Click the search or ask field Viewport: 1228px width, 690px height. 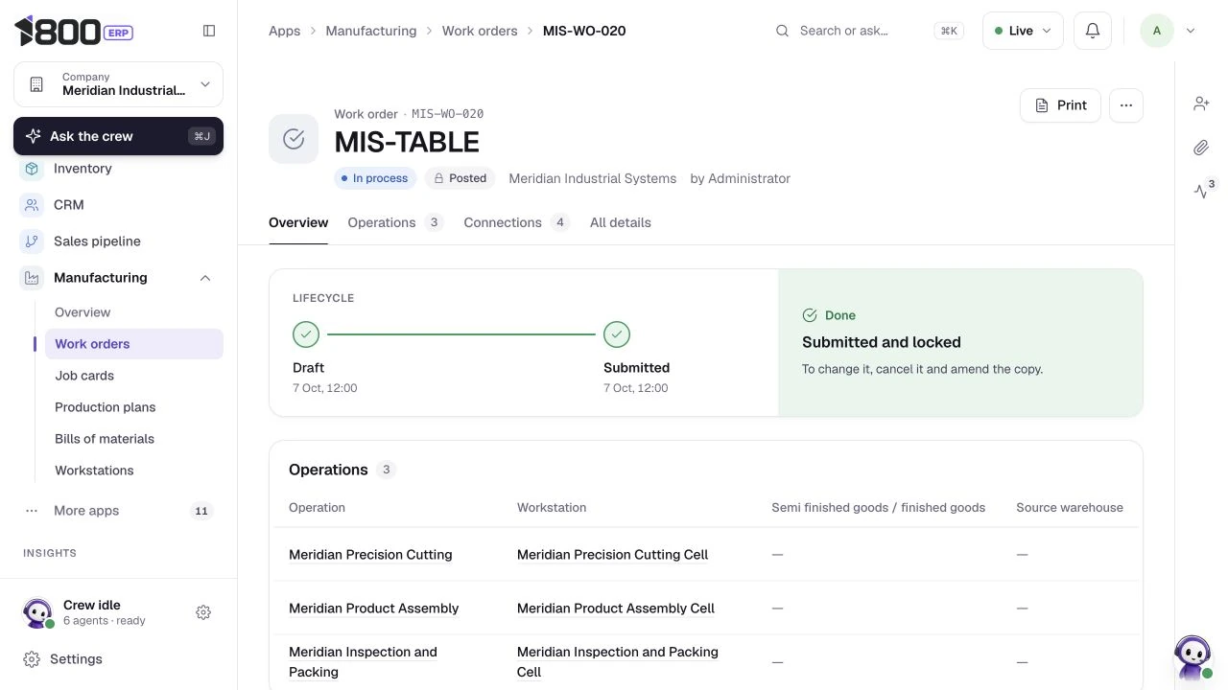pyautogui.click(x=868, y=31)
